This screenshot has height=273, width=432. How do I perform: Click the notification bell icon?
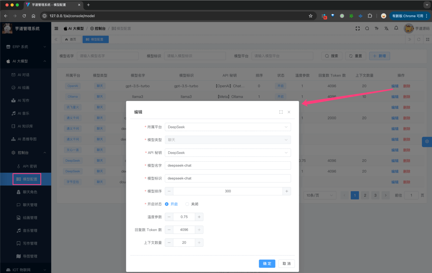(396, 28)
